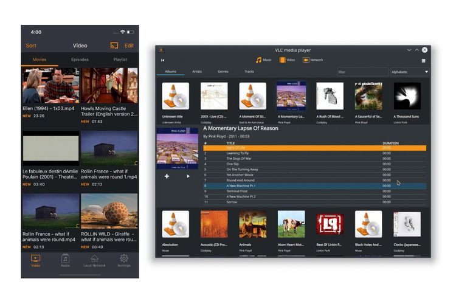Switch to the Playlist tab
This screenshot has width=456, height=304.
tap(120, 60)
